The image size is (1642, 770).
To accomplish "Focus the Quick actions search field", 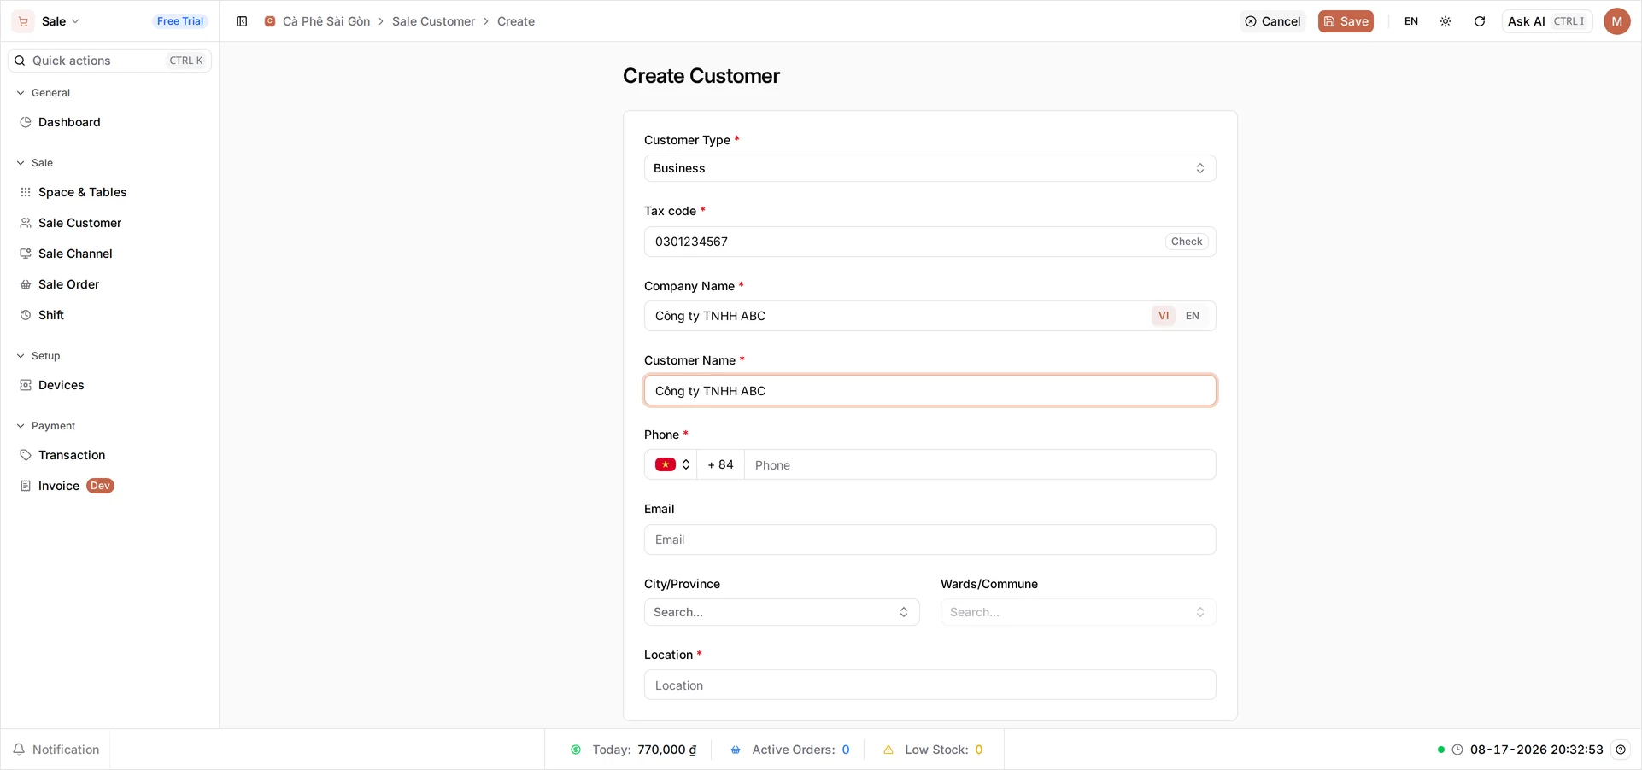I will [109, 61].
